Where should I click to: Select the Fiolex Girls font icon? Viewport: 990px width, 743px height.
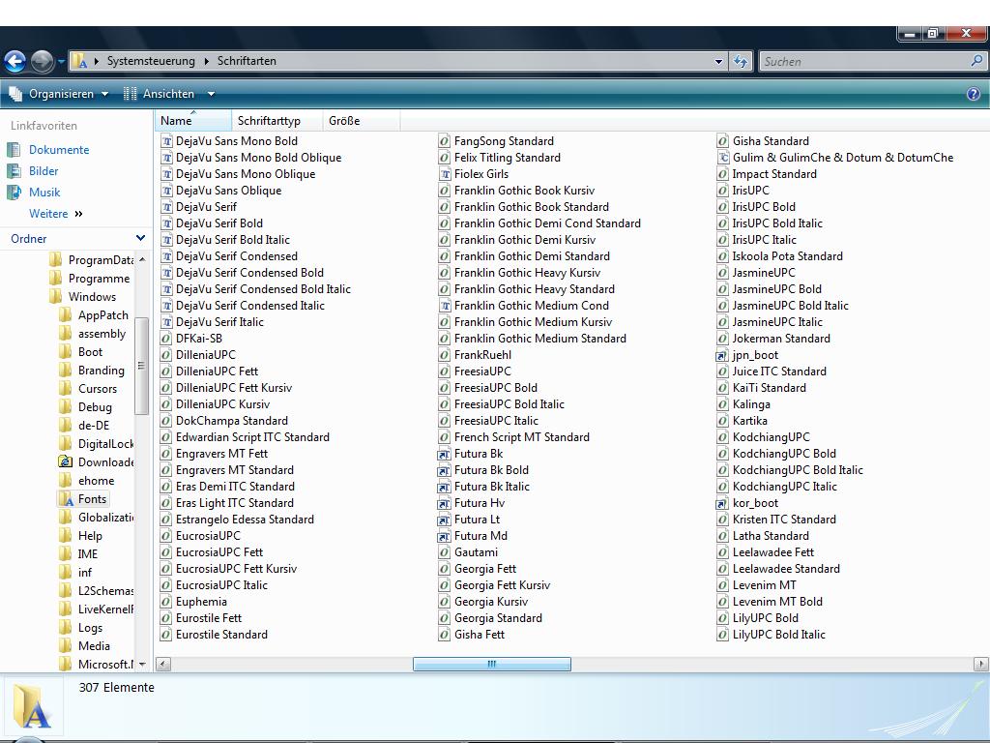click(x=445, y=174)
